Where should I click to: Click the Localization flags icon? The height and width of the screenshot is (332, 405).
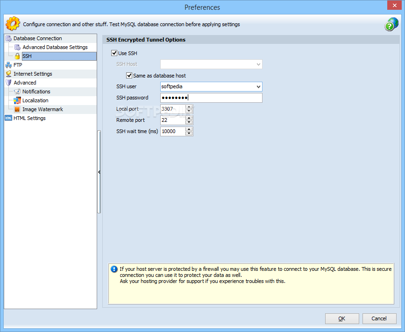coord(17,100)
